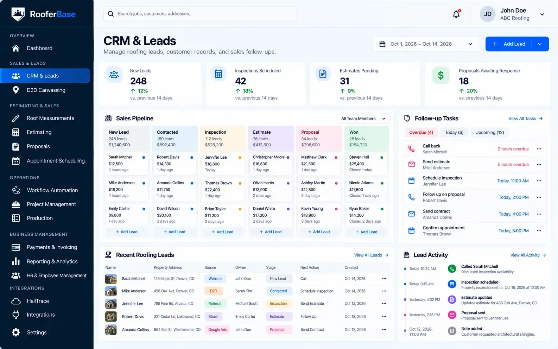Click the New Leads people icon

pyautogui.click(x=114, y=75)
